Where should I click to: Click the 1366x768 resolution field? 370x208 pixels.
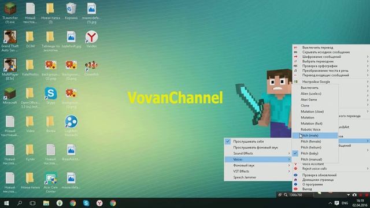[295, 195]
